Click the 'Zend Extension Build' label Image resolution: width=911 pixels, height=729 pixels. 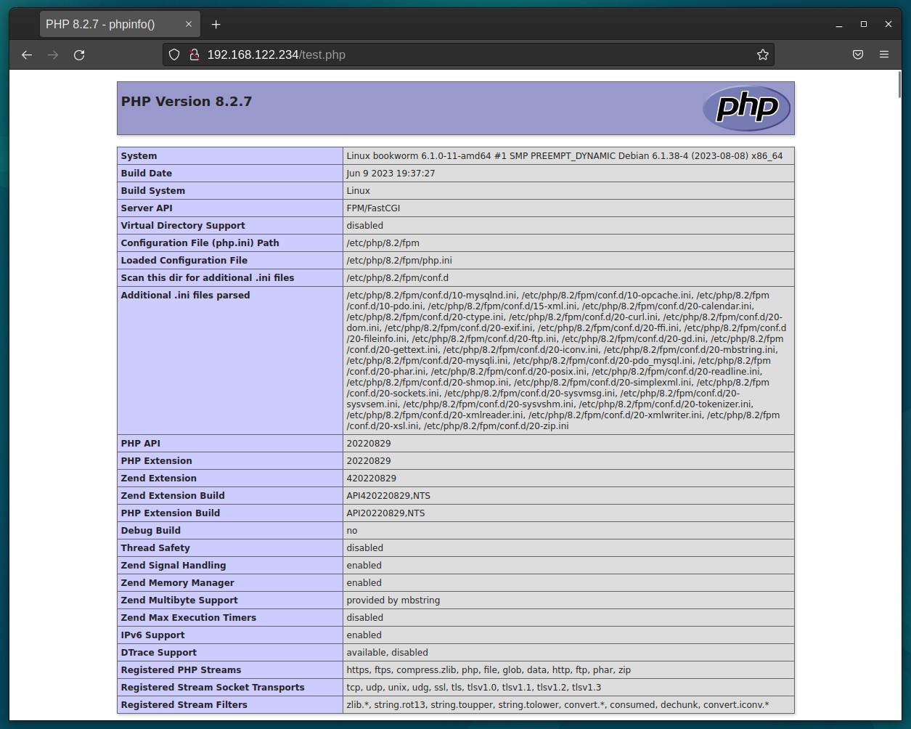173,496
